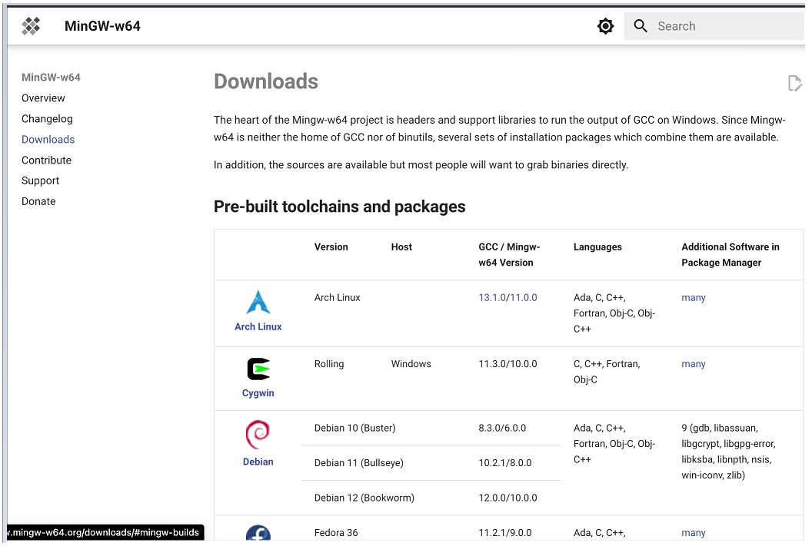Click the MinGW-w64 header site title

point(102,26)
